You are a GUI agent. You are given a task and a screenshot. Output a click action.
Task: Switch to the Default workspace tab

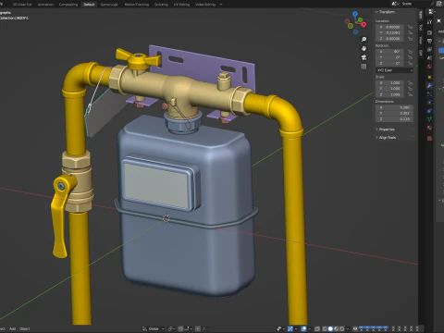click(89, 5)
